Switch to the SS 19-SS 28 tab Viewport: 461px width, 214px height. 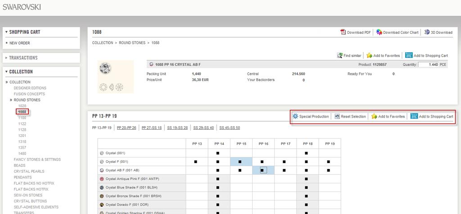coord(177,128)
